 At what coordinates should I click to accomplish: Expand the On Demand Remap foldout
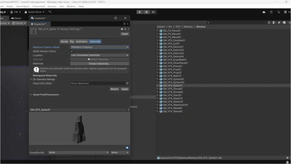pyautogui.click(x=31, y=79)
